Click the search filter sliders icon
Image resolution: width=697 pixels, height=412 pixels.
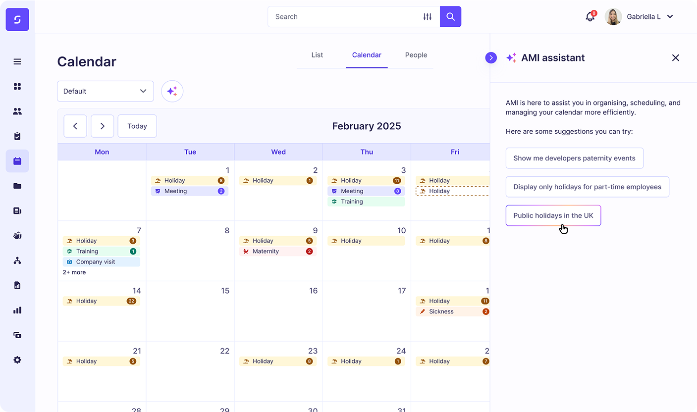coord(428,17)
